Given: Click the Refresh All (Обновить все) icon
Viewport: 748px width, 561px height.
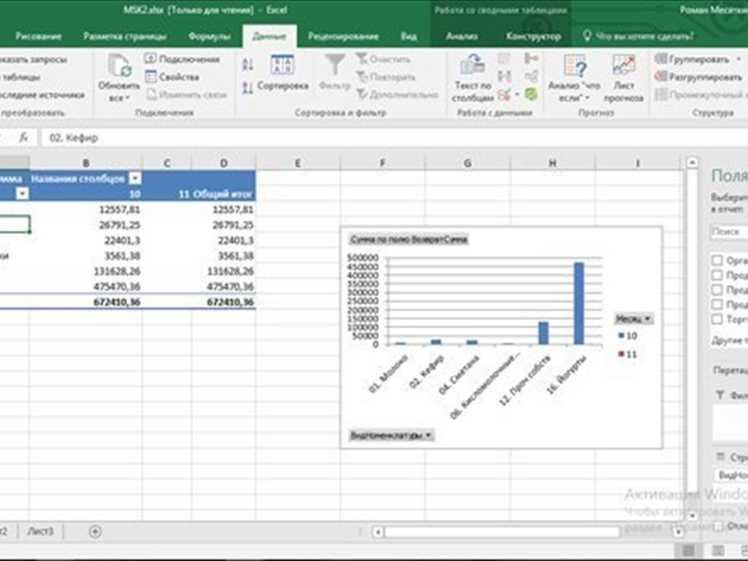Looking at the screenshot, I should (x=119, y=65).
